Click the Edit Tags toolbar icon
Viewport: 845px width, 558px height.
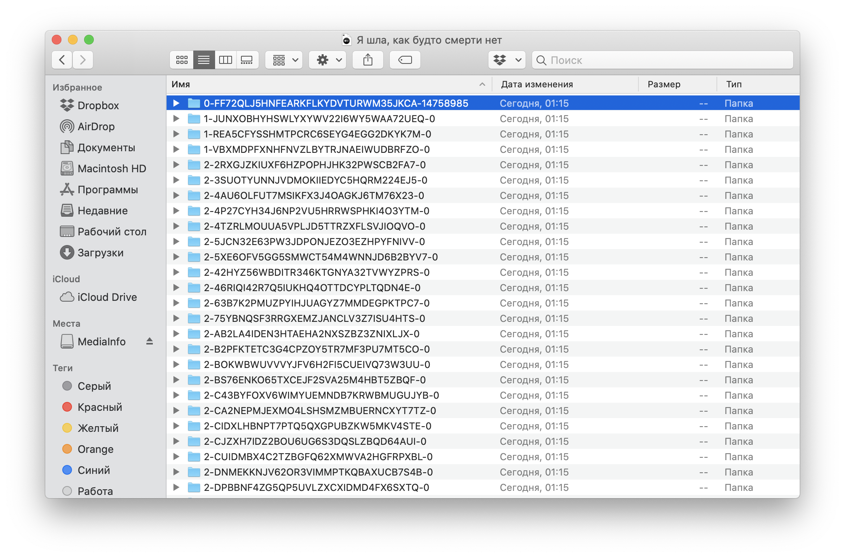405,60
